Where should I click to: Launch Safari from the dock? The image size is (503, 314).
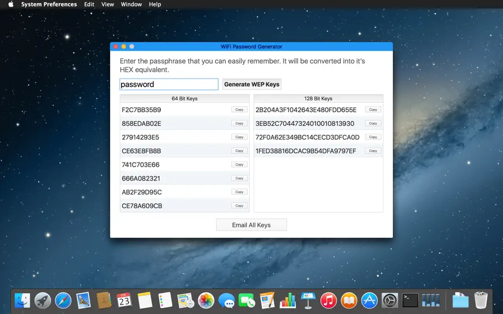63,300
